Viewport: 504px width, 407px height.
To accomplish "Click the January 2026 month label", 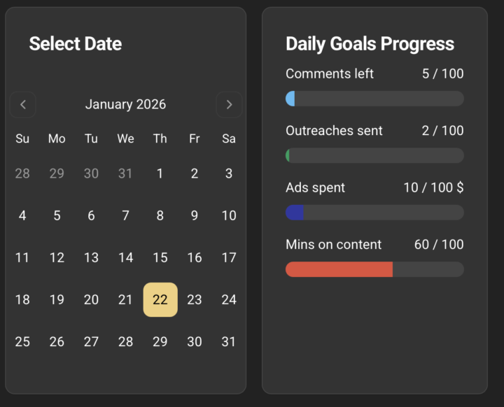I will pos(126,105).
